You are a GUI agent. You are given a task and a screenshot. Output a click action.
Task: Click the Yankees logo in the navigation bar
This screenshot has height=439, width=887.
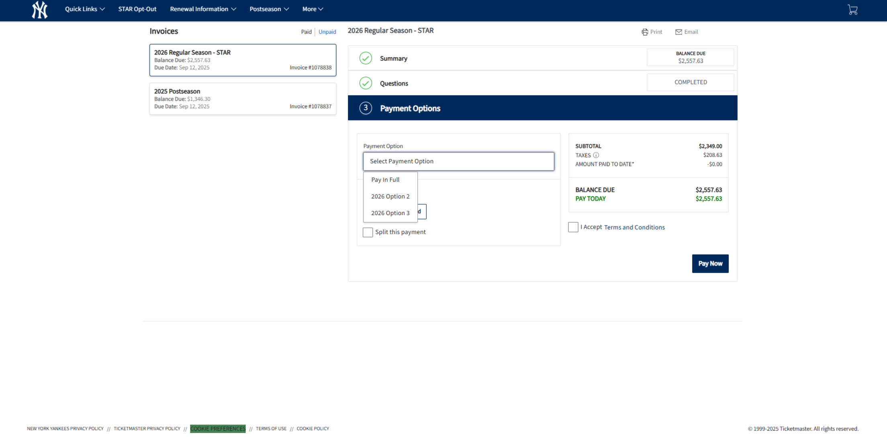[39, 10]
